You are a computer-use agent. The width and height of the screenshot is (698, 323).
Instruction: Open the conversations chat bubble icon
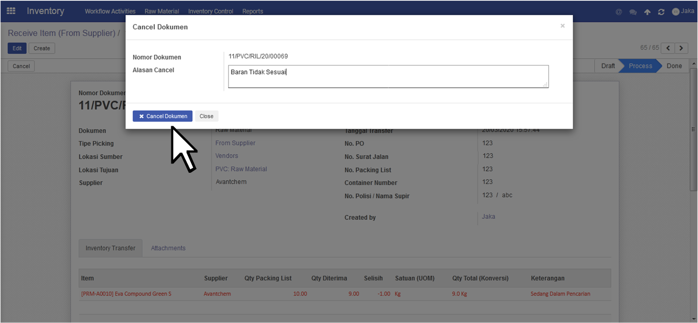point(633,12)
